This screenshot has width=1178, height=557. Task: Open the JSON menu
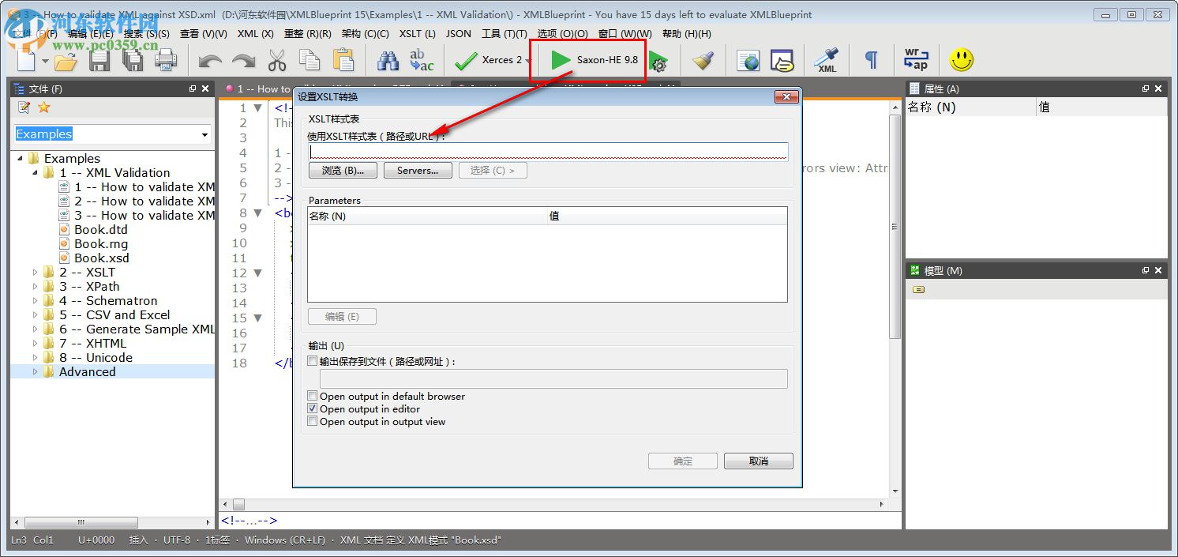[459, 33]
